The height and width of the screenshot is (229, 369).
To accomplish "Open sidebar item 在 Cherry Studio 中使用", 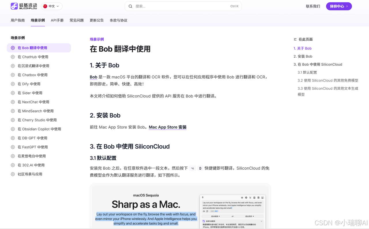I will (39, 120).
